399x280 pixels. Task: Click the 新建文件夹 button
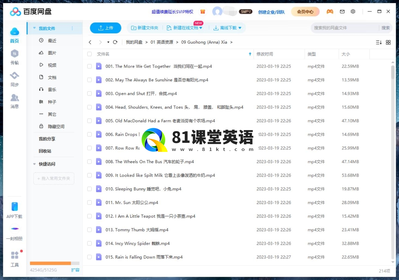pyautogui.click(x=145, y=28)
